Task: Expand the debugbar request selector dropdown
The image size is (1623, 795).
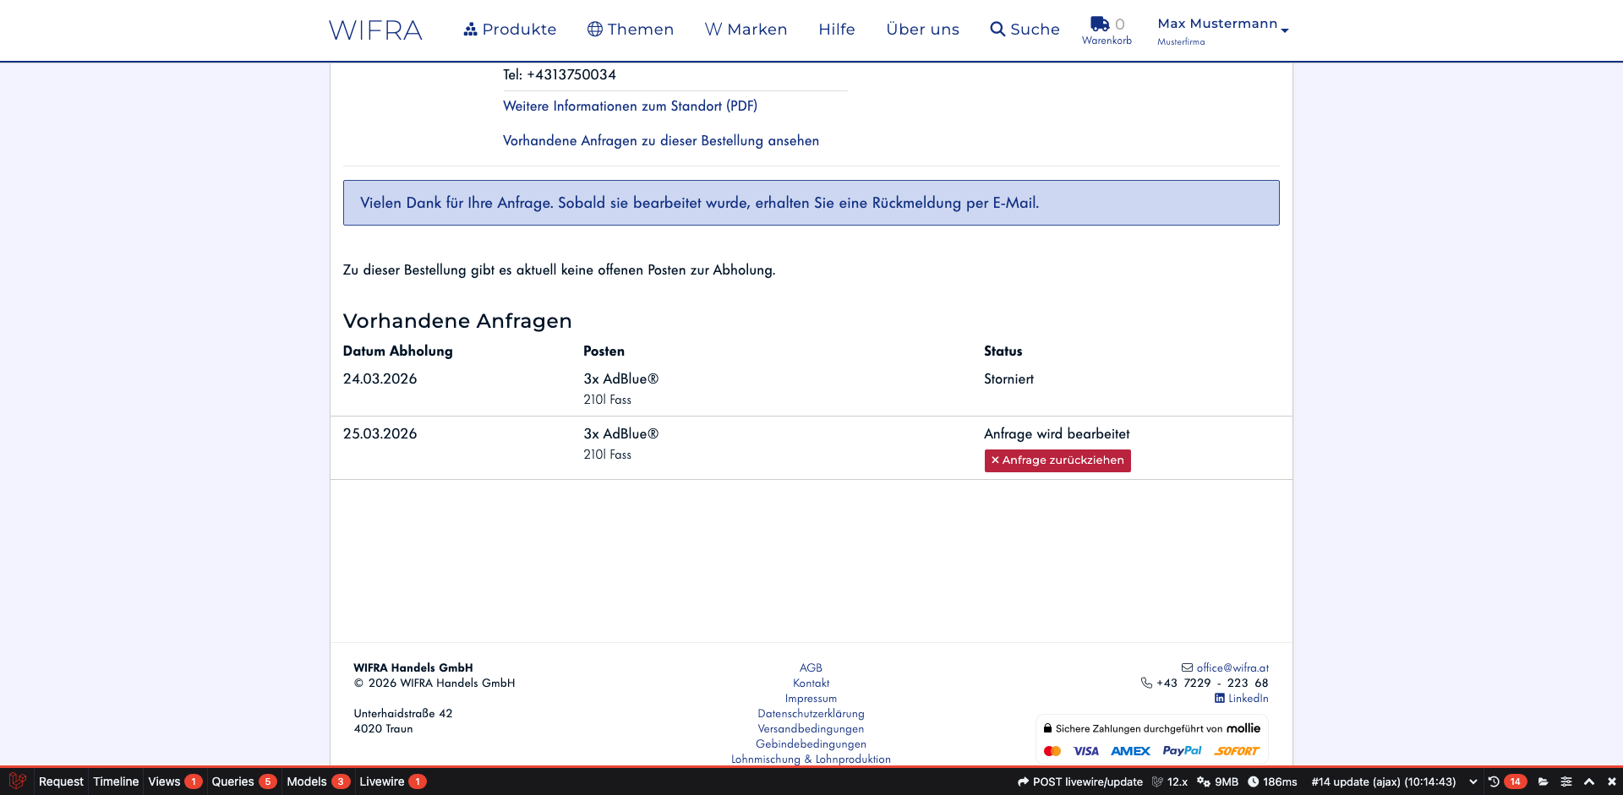Action: click(x=1473, y=781)
